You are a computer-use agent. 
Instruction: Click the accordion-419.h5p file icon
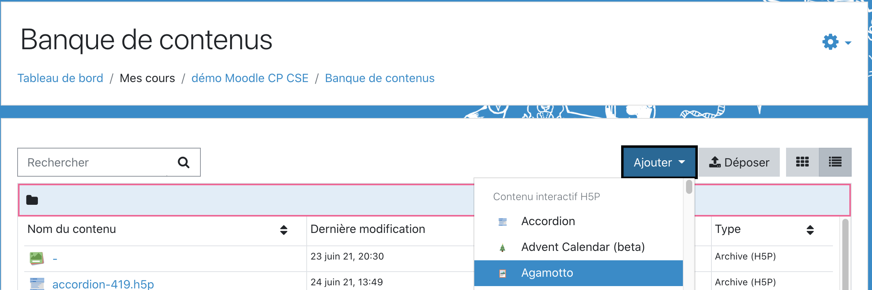pos(37,283)
